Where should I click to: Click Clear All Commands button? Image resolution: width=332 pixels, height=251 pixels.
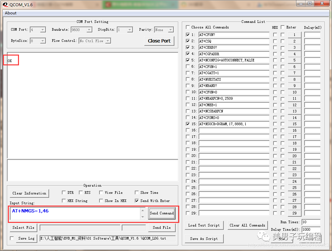pos(248,226)
